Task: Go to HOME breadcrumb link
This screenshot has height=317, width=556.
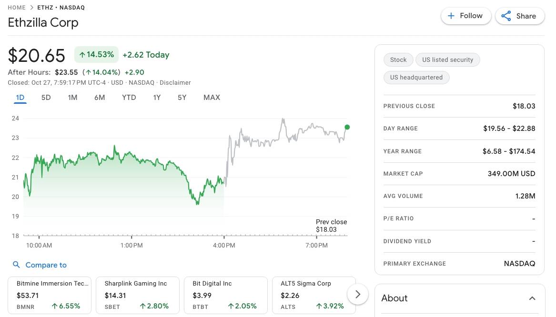Action: click(17, 8)
